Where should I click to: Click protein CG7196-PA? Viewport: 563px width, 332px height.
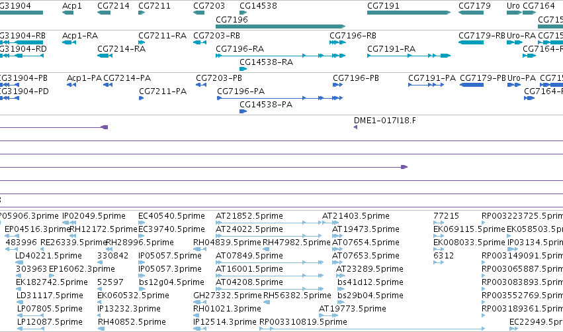tap(280, 98)
